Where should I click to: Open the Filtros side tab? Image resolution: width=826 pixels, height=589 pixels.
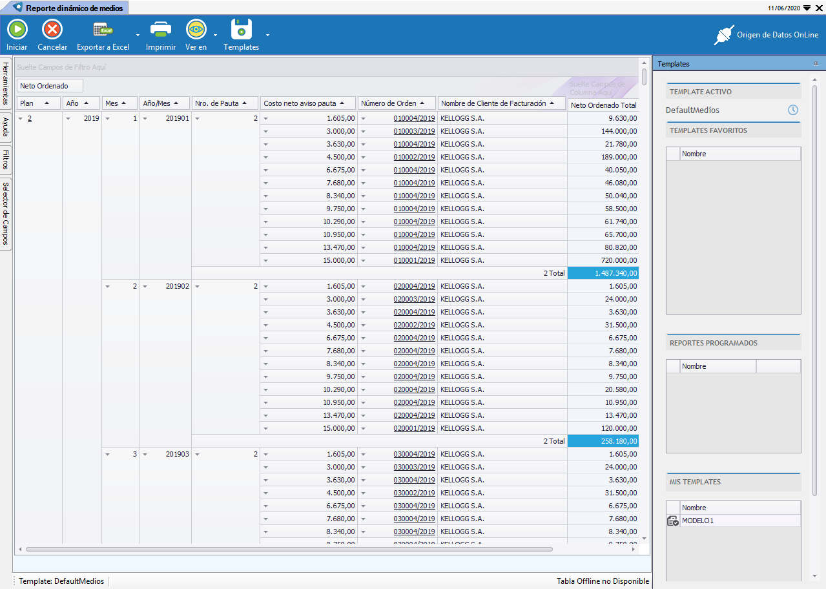point(6,160)
